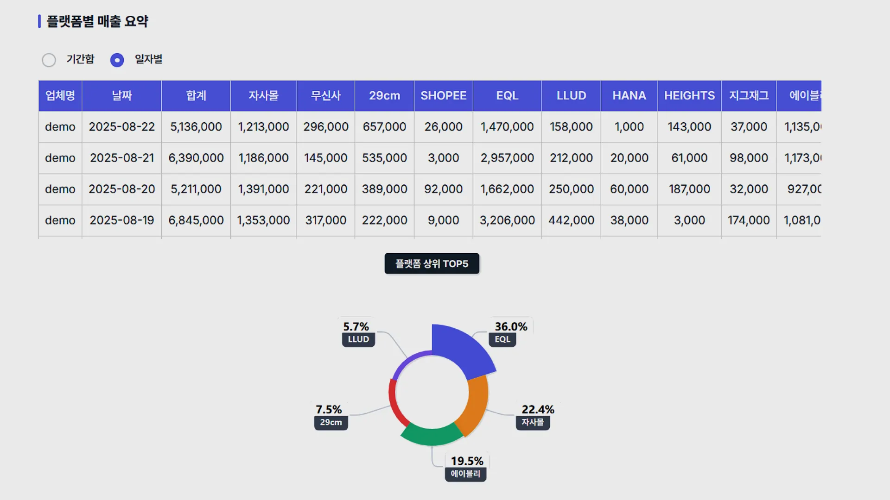Click total cell 5,211,000
Screen dimensions: 890x500
(x=196, y=189)
